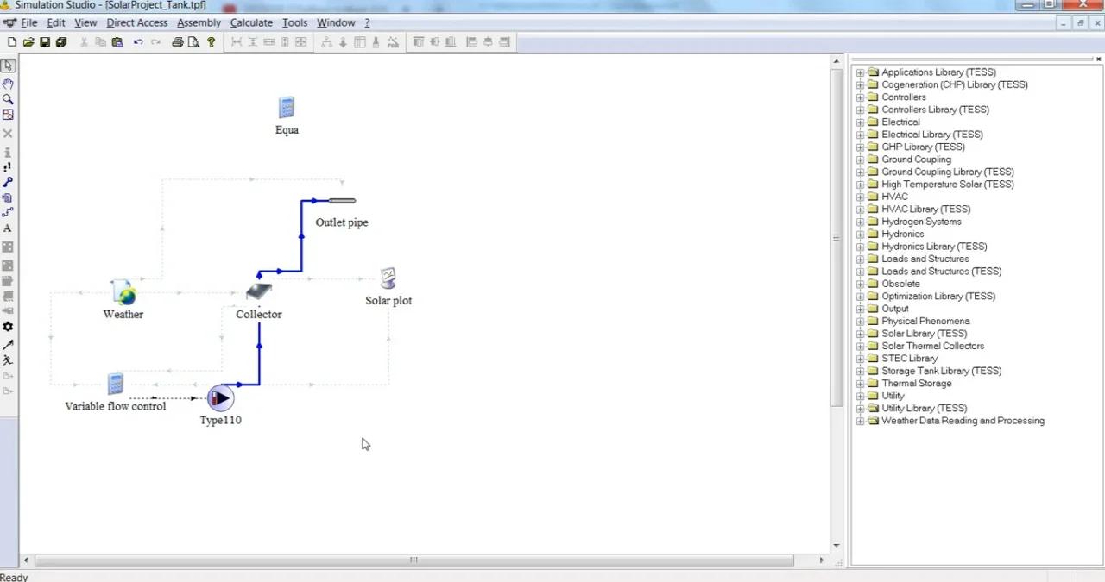Select the magnifier zoom tool
This screenshot has width=1105, height=582.
8,99
